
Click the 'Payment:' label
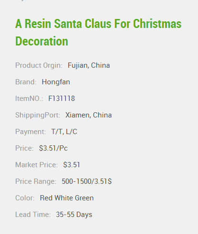click(x=31, y=132)
